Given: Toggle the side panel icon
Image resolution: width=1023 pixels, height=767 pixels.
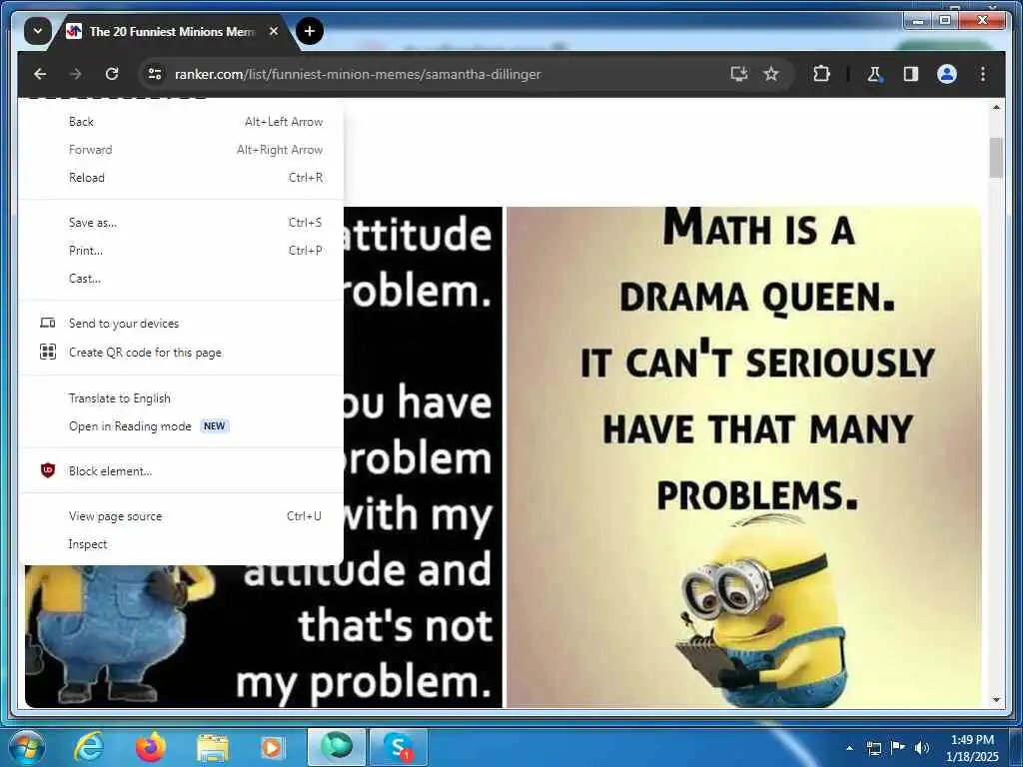Looking at the screenshot, I should coord(911,74).
